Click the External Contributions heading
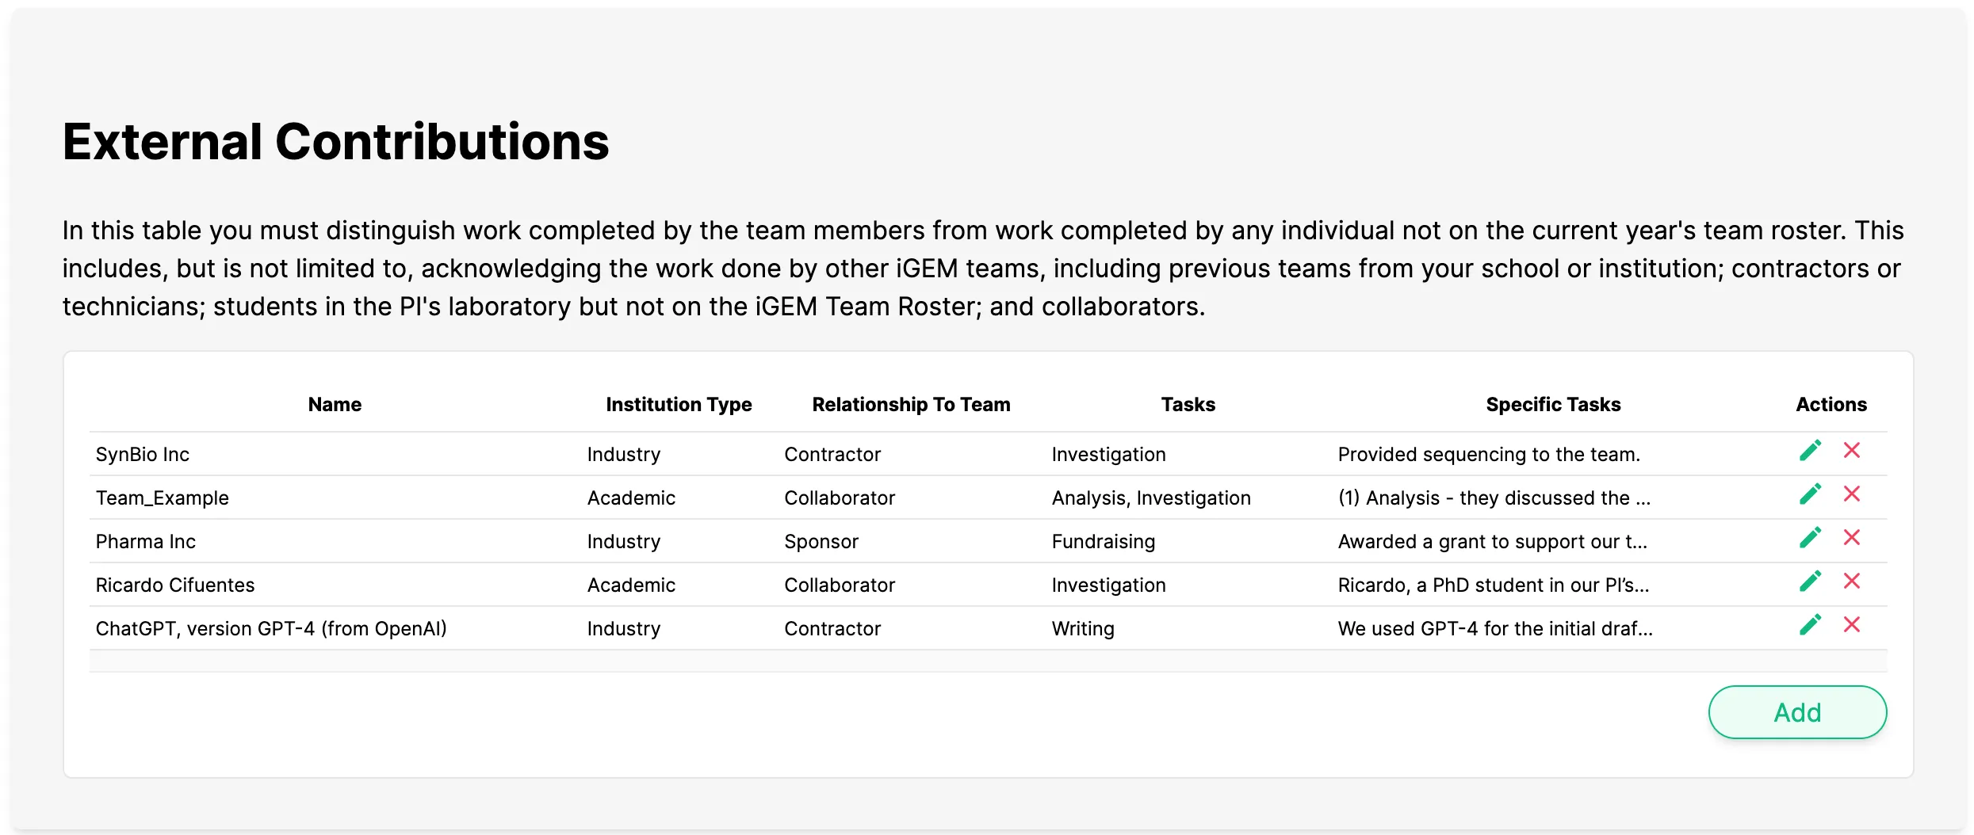Viewport: 1974px width, 835px height. pos(335,142)
